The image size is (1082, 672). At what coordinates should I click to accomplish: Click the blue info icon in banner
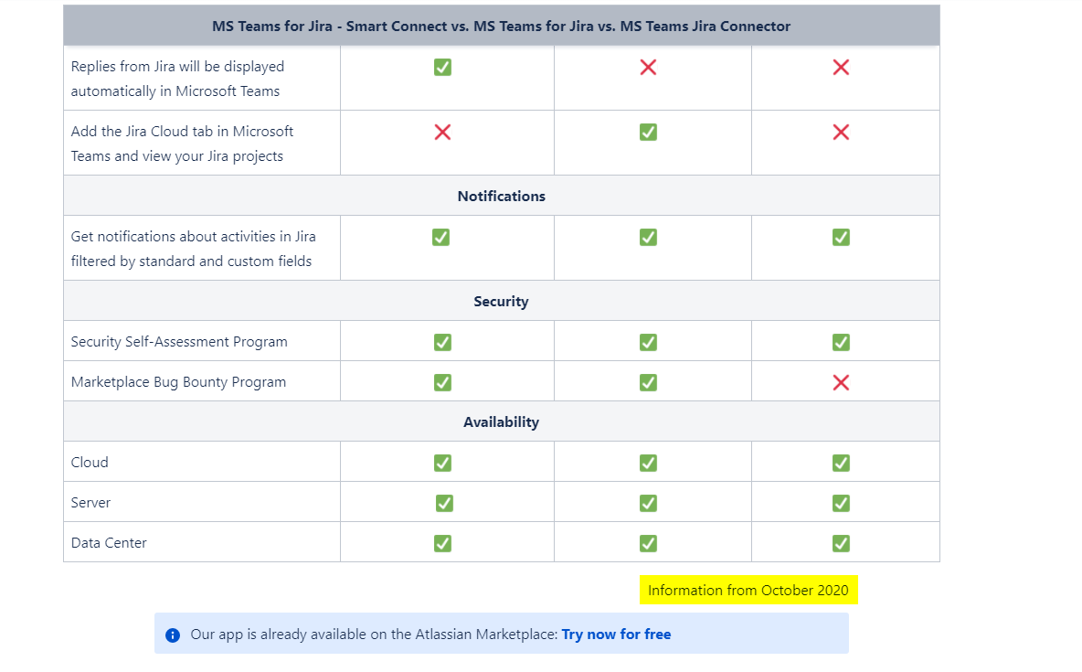(174, 635)
